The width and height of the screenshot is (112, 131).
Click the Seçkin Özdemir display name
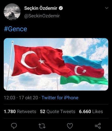click(41, 8)
